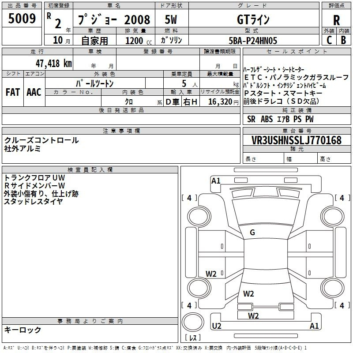Click the interior color クロ

click(129, 102)
